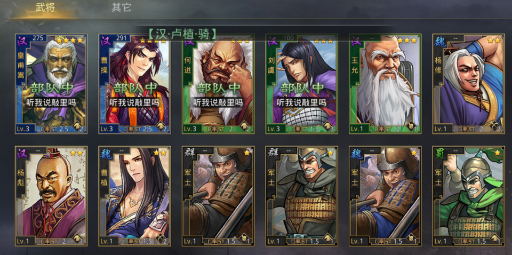512x255 pixels.
Task: Open the 王允 general card
Action: (385, 84)
